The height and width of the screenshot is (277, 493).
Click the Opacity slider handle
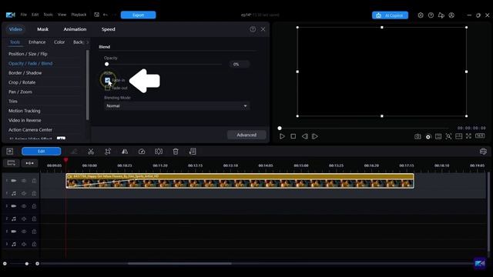106,64
